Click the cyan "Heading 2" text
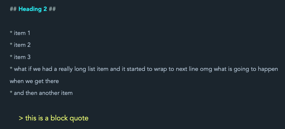Screen dimensions: 285x129 [33, 9]
